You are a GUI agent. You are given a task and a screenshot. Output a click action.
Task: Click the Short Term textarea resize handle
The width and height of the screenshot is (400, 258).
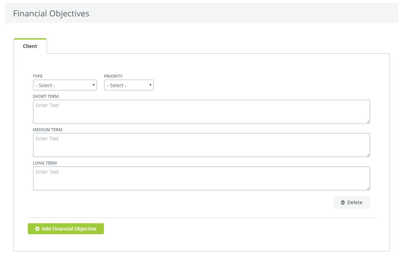coord(368,122)
